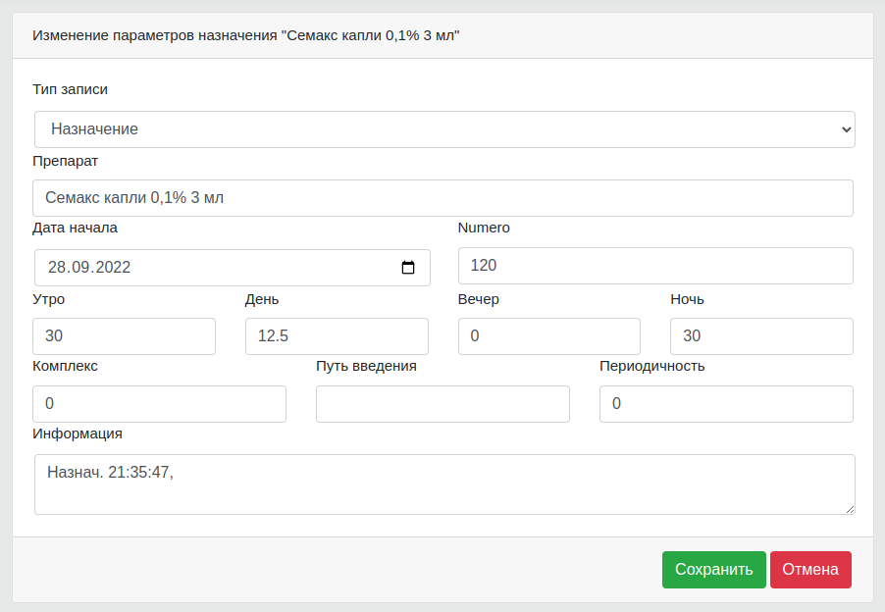The width and height of the screenshot is (885, 612).
Task: Click the Ночь dose input
Action: coord(762,336)
